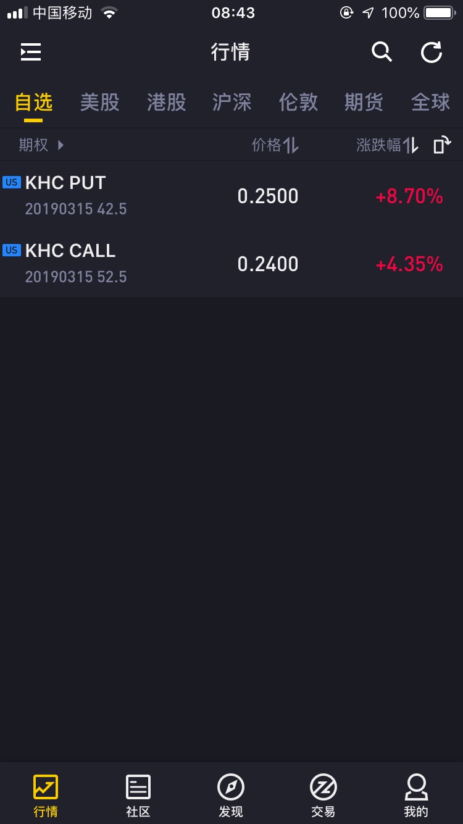Sort list by 价格 column
This screenshot has width=463, height=824.
coord(275,145)
